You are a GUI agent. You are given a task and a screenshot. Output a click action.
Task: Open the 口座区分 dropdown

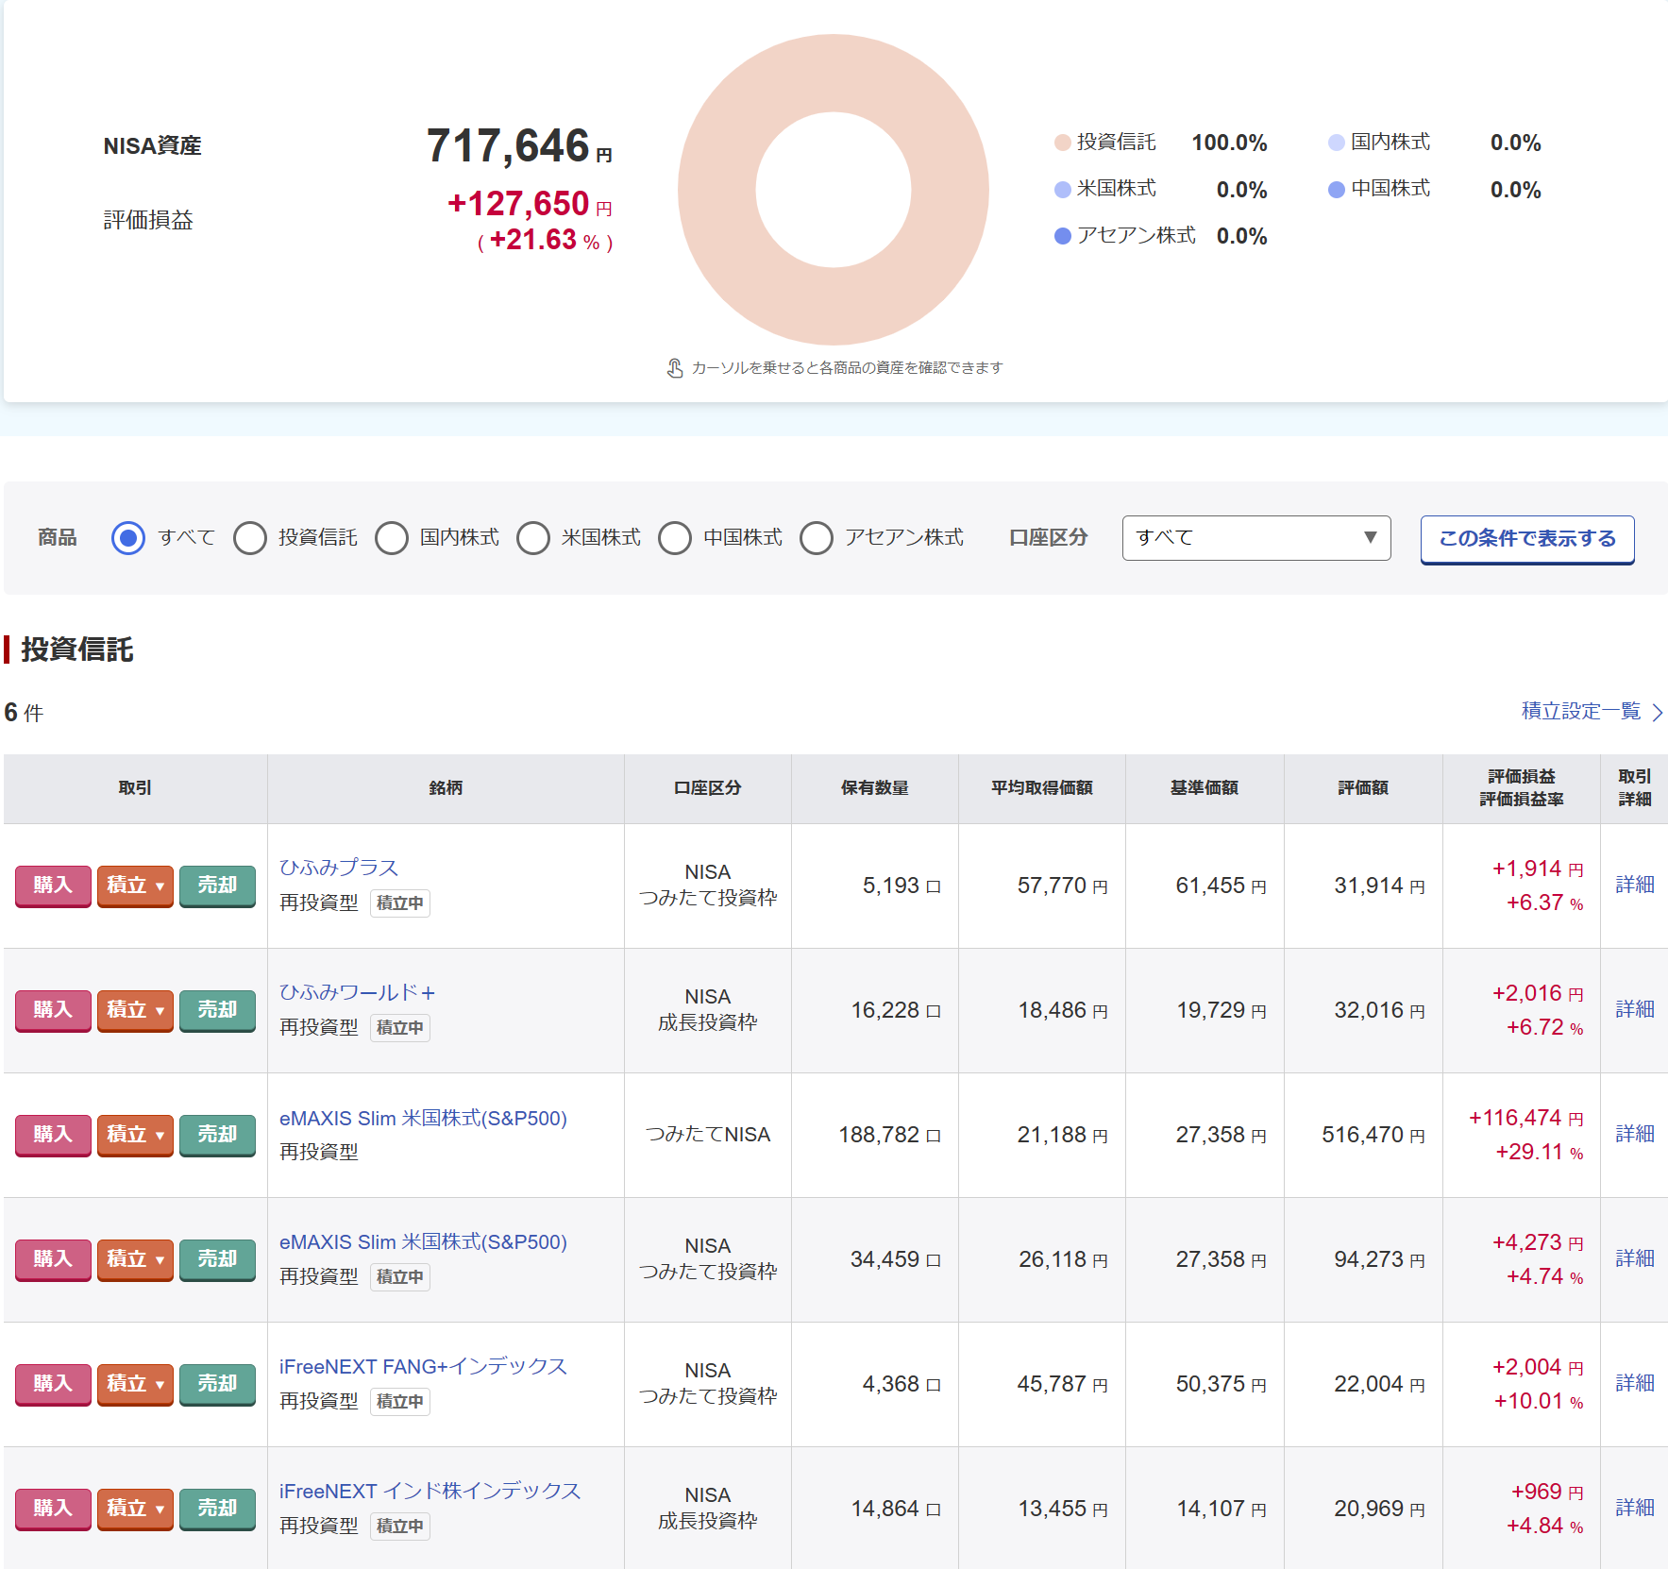pos(1255,538)
